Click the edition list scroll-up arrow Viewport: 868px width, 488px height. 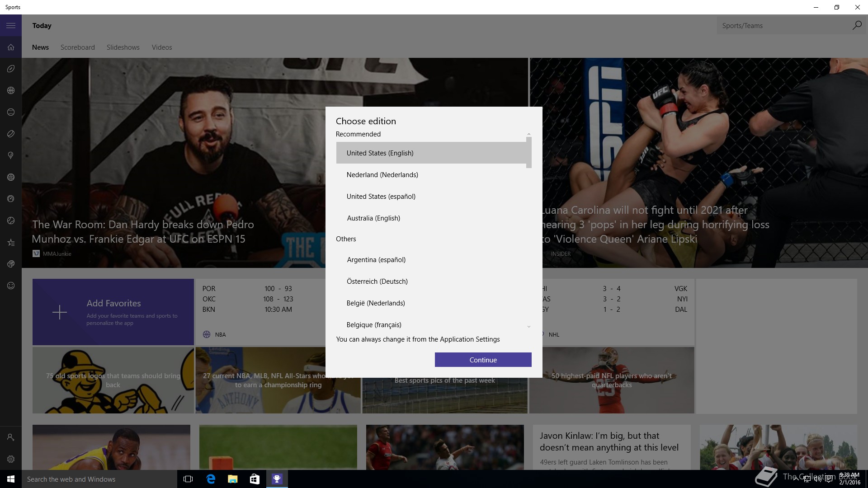click(x=529, y=134)
